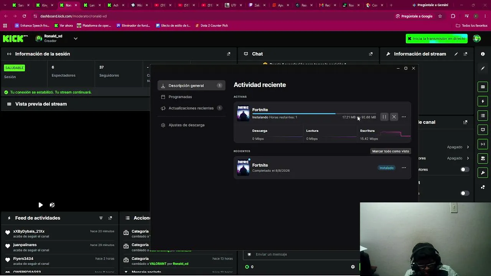Screen dimensions: 491x276
Task: Select Descripción general in launcher sidebar
Action: tap(191, 85)
